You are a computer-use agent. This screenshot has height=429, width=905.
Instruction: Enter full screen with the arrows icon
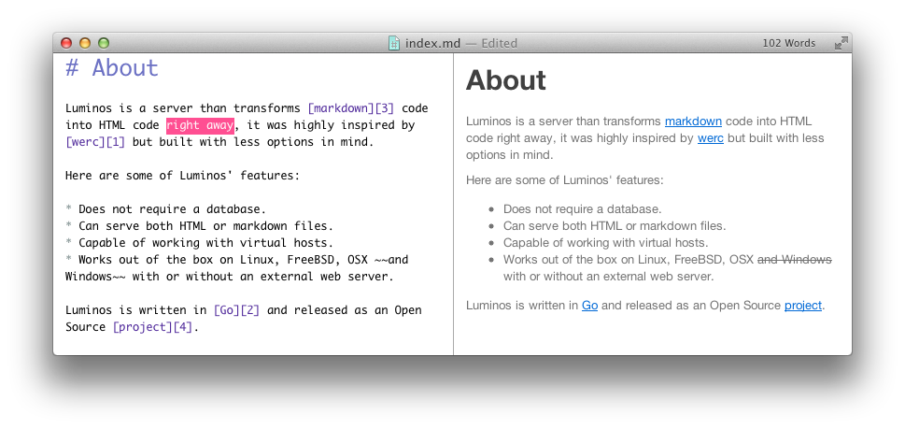841,43
